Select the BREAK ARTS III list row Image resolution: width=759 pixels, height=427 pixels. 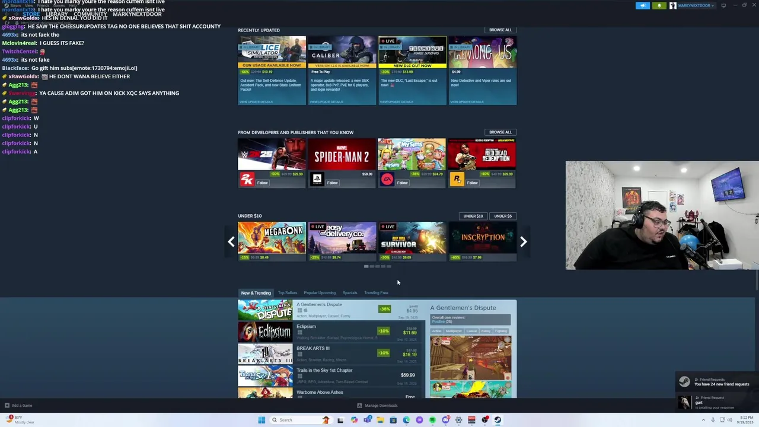coord(329,354)
